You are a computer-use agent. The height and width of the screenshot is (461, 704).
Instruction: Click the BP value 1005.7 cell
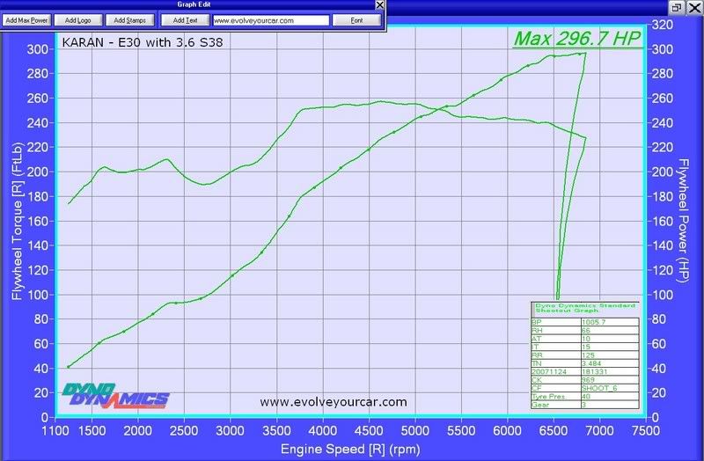607,322
